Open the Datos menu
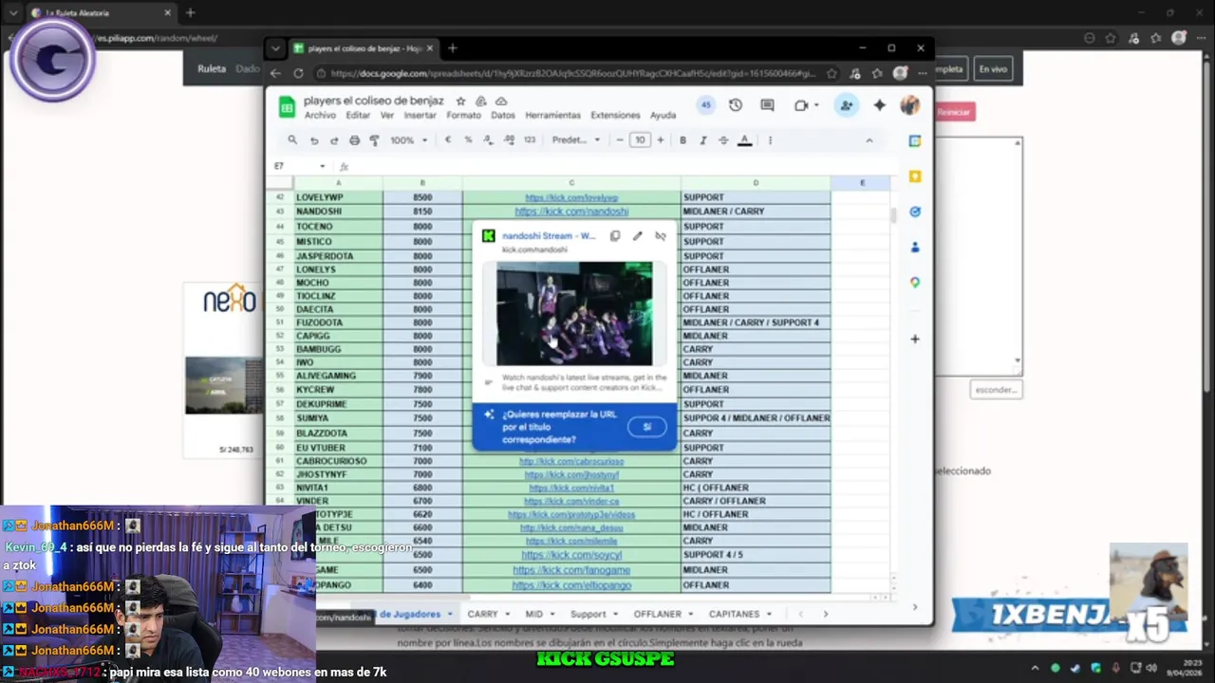Viewport: 1215px width, 683px height. 503,116
